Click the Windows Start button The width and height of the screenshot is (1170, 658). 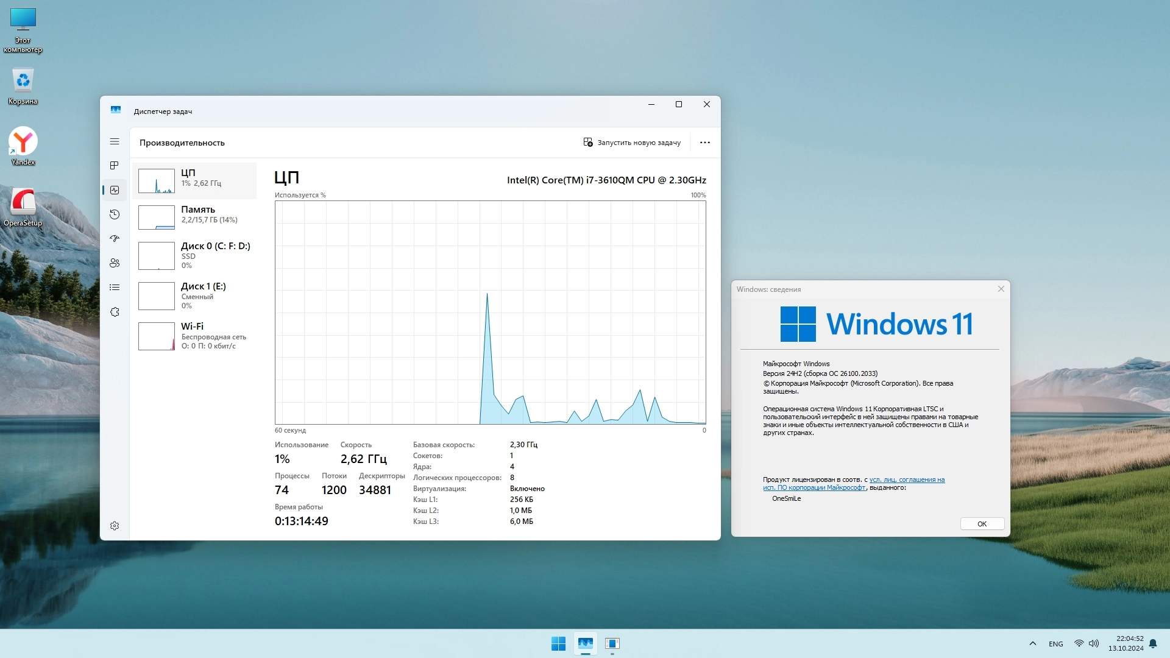pyautogui.click(x=558, y=643)
